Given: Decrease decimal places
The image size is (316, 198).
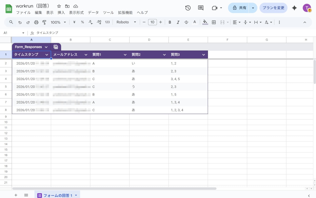Looking at the screenshot, I should [x=90, y=22].
